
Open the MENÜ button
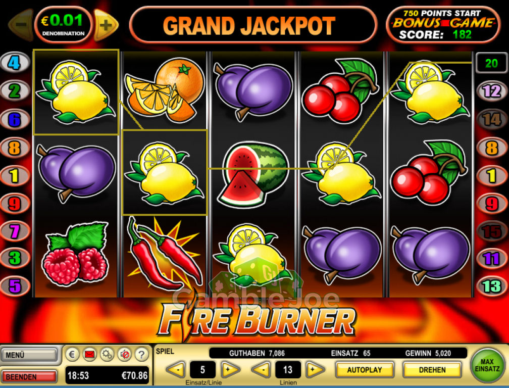pyautogui.click(x=30, y=355)
